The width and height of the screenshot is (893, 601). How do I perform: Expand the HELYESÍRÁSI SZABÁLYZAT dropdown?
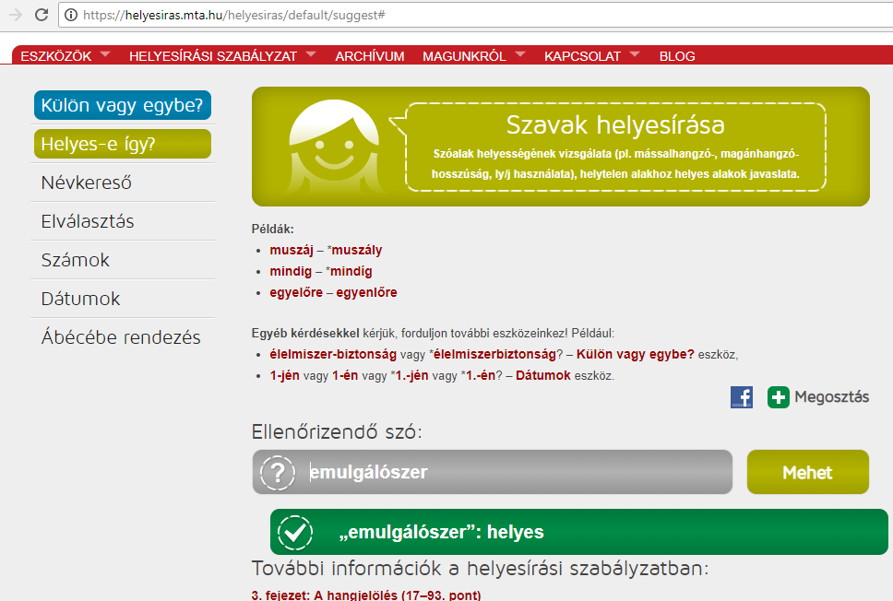pyautogui.click(x=310, y=55)
